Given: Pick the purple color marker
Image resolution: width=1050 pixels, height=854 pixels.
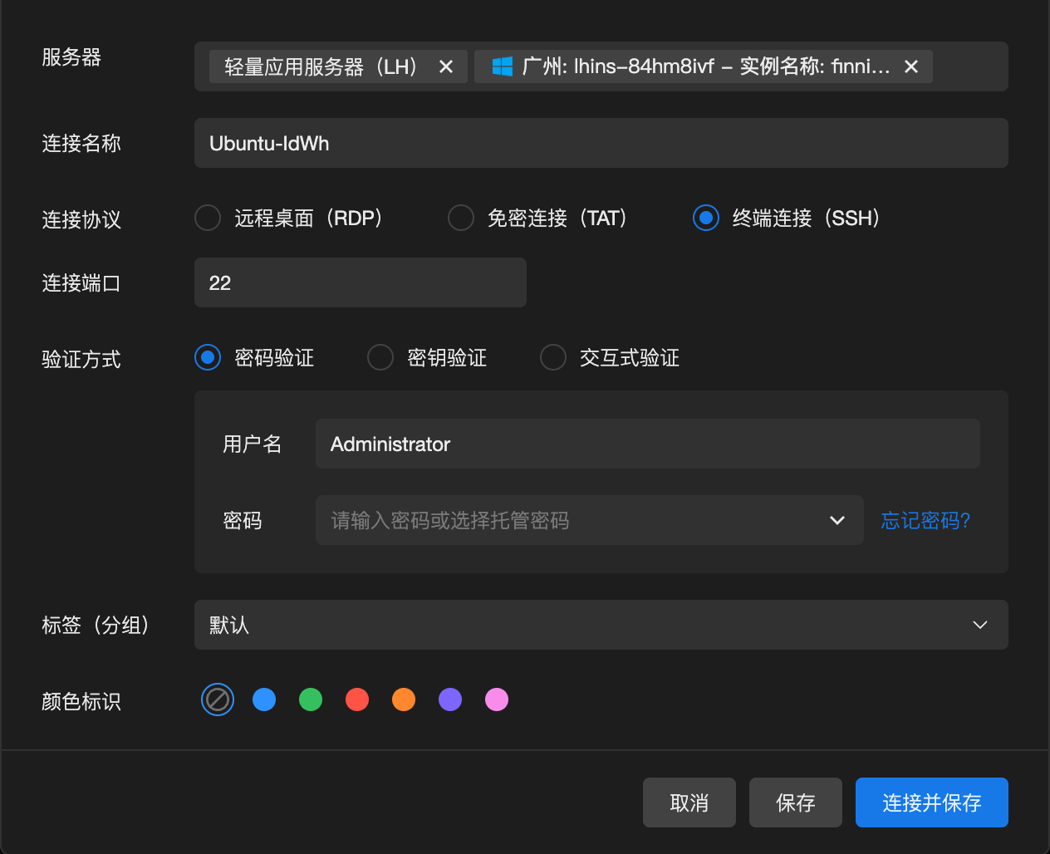Looking at the screenshot, I should point(450,699).
